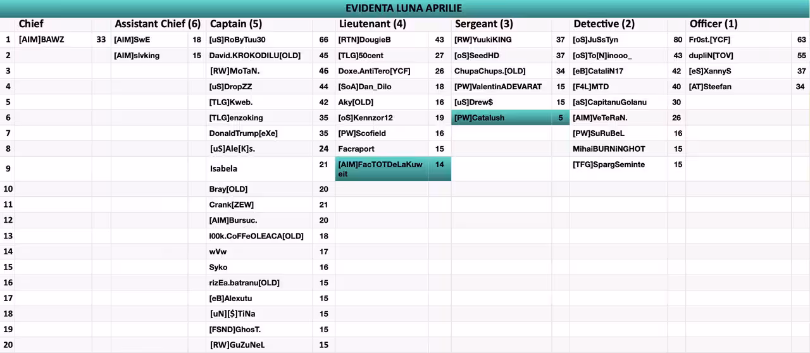The image size is (810, 353).
Task: Select the Crank[ZEW] cell
Action: tap(259, 205)
